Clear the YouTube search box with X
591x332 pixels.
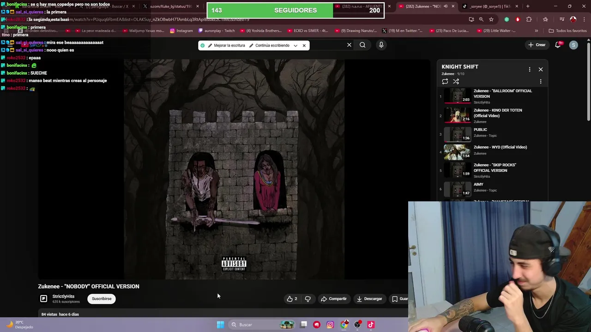(x=349, y=45)
